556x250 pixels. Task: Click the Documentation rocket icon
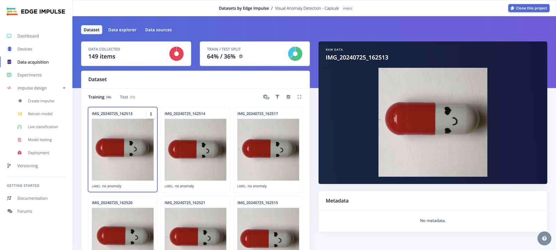tap(9, 198)
